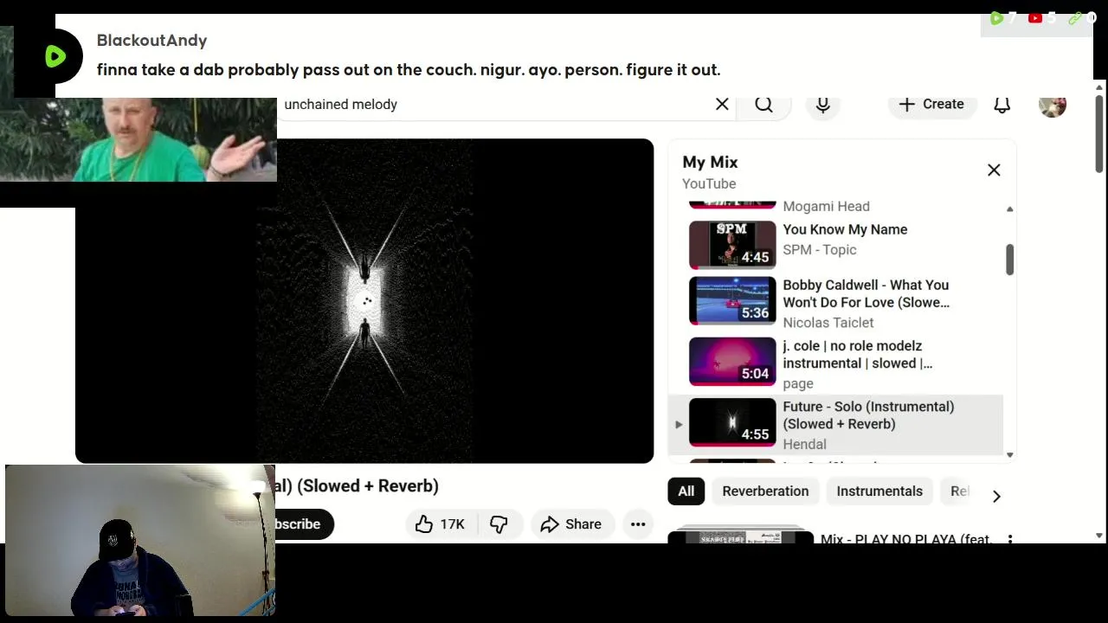The width and height of the screenshot is (1108, 623).
Task: Play You Know My Name thumbnail
Action: click(x=732, y=244)
